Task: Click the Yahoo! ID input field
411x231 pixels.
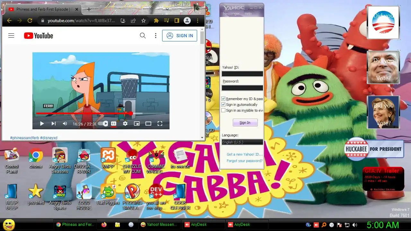Action: [x=242, y=74]
